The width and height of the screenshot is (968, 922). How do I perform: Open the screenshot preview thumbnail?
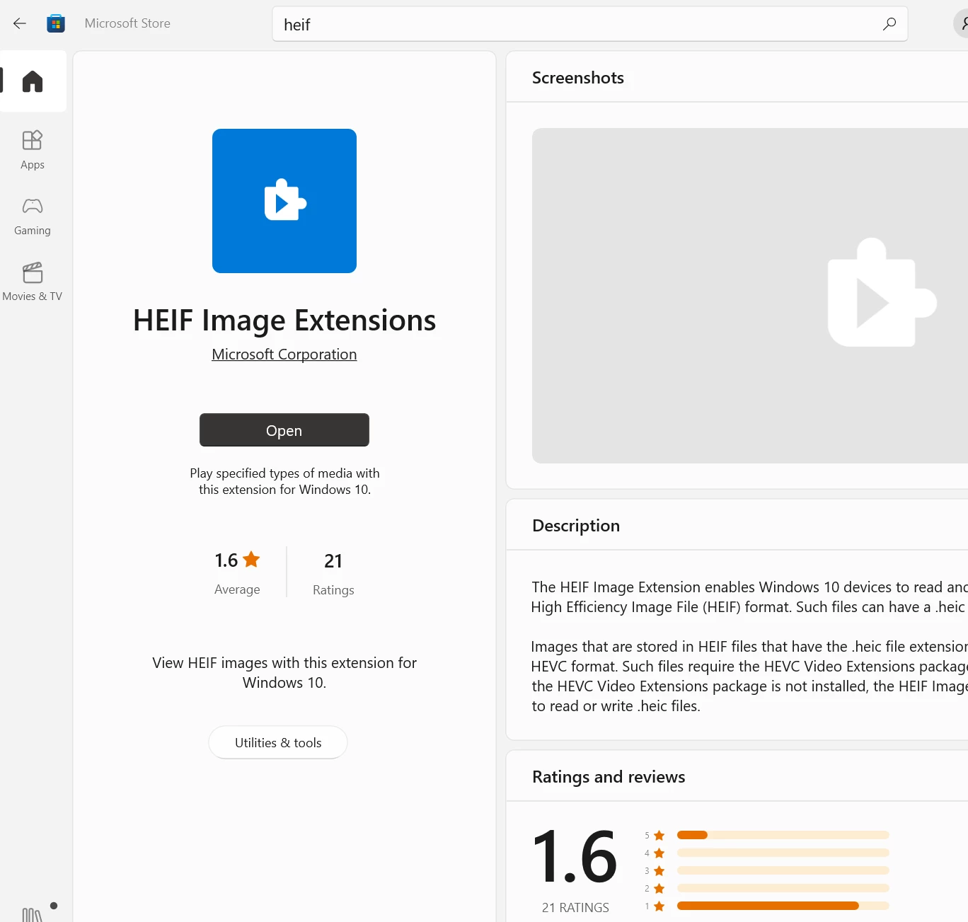(750, 296)
